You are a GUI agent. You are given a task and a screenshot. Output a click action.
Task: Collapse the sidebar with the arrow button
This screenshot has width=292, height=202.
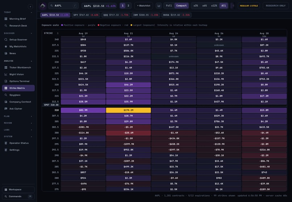pos(30,7)
